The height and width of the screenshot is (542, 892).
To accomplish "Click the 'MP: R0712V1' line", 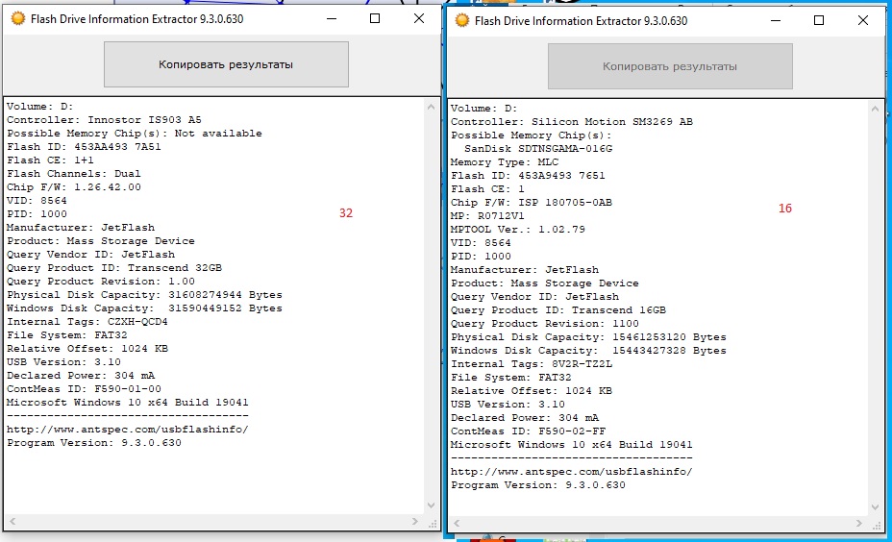I will click(x=487, y=216).
